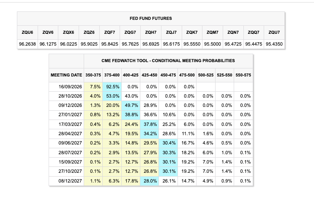Select the ZQJ7 contract header
The image size is (314, 199).
(172, 33)
